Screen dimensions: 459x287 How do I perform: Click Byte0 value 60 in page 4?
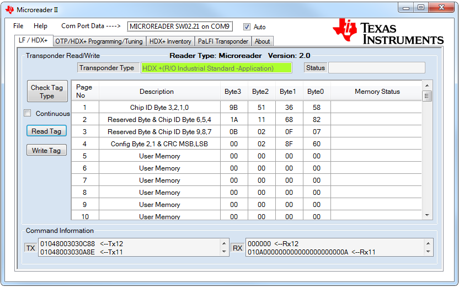(317, 144)
